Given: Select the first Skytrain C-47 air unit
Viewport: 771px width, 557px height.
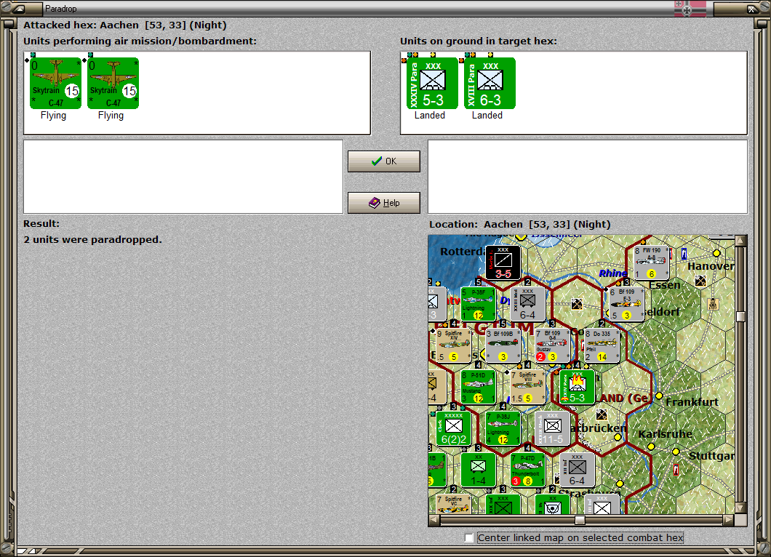Looking at the screenshot, I should click(55, 83).
